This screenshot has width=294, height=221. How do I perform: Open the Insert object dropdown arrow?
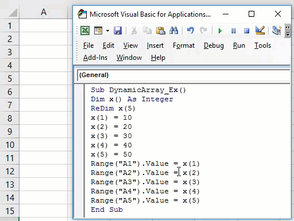(107, 31)
